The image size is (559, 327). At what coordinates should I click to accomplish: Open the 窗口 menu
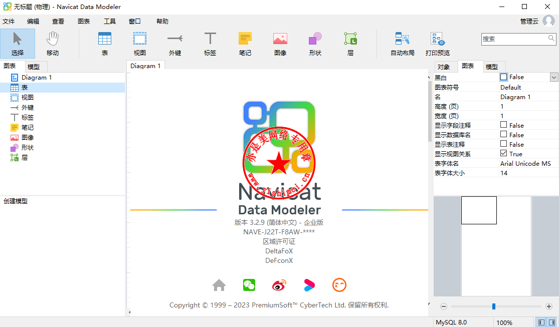point(135,22)
